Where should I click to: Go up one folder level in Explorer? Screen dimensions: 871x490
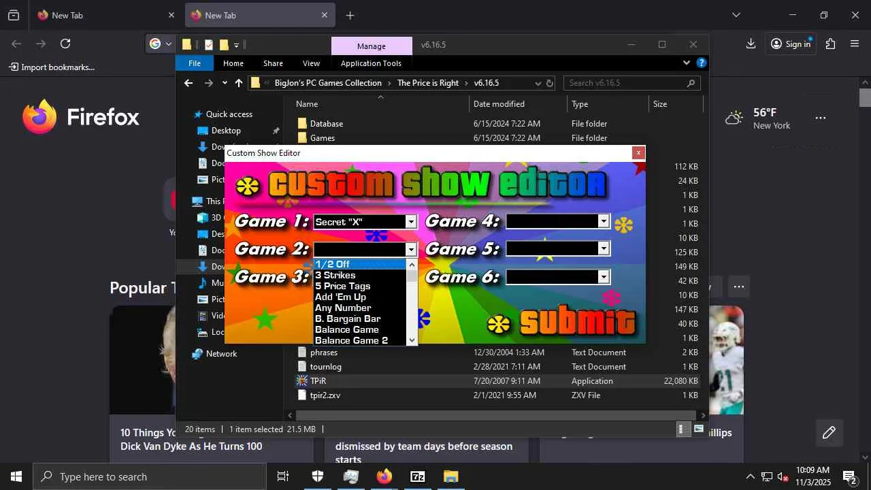pyautogui.click(x=239, y=83)
